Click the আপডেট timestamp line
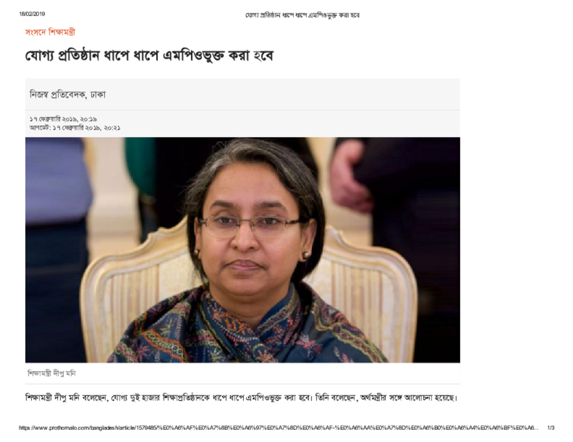The image size is (573, 442). (x=75, y=128)
